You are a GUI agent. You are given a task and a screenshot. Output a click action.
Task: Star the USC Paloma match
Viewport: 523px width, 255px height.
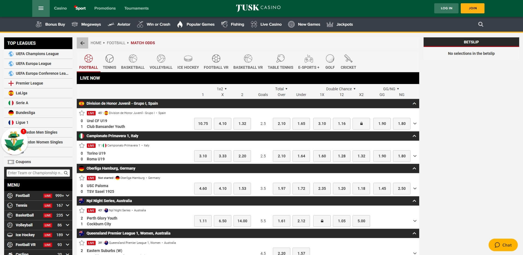tap(82, 178)
